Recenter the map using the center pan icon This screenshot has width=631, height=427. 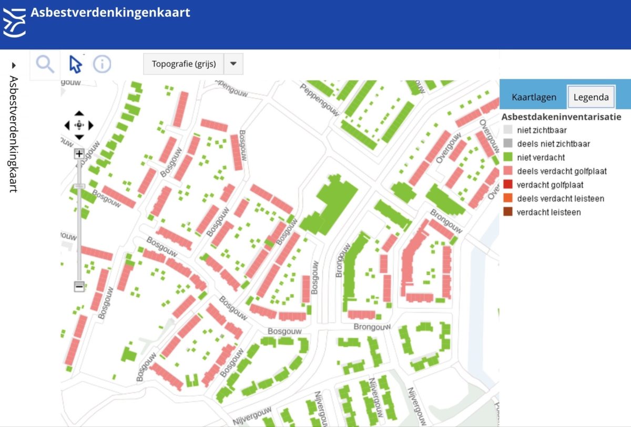click(x=79, y=126)
